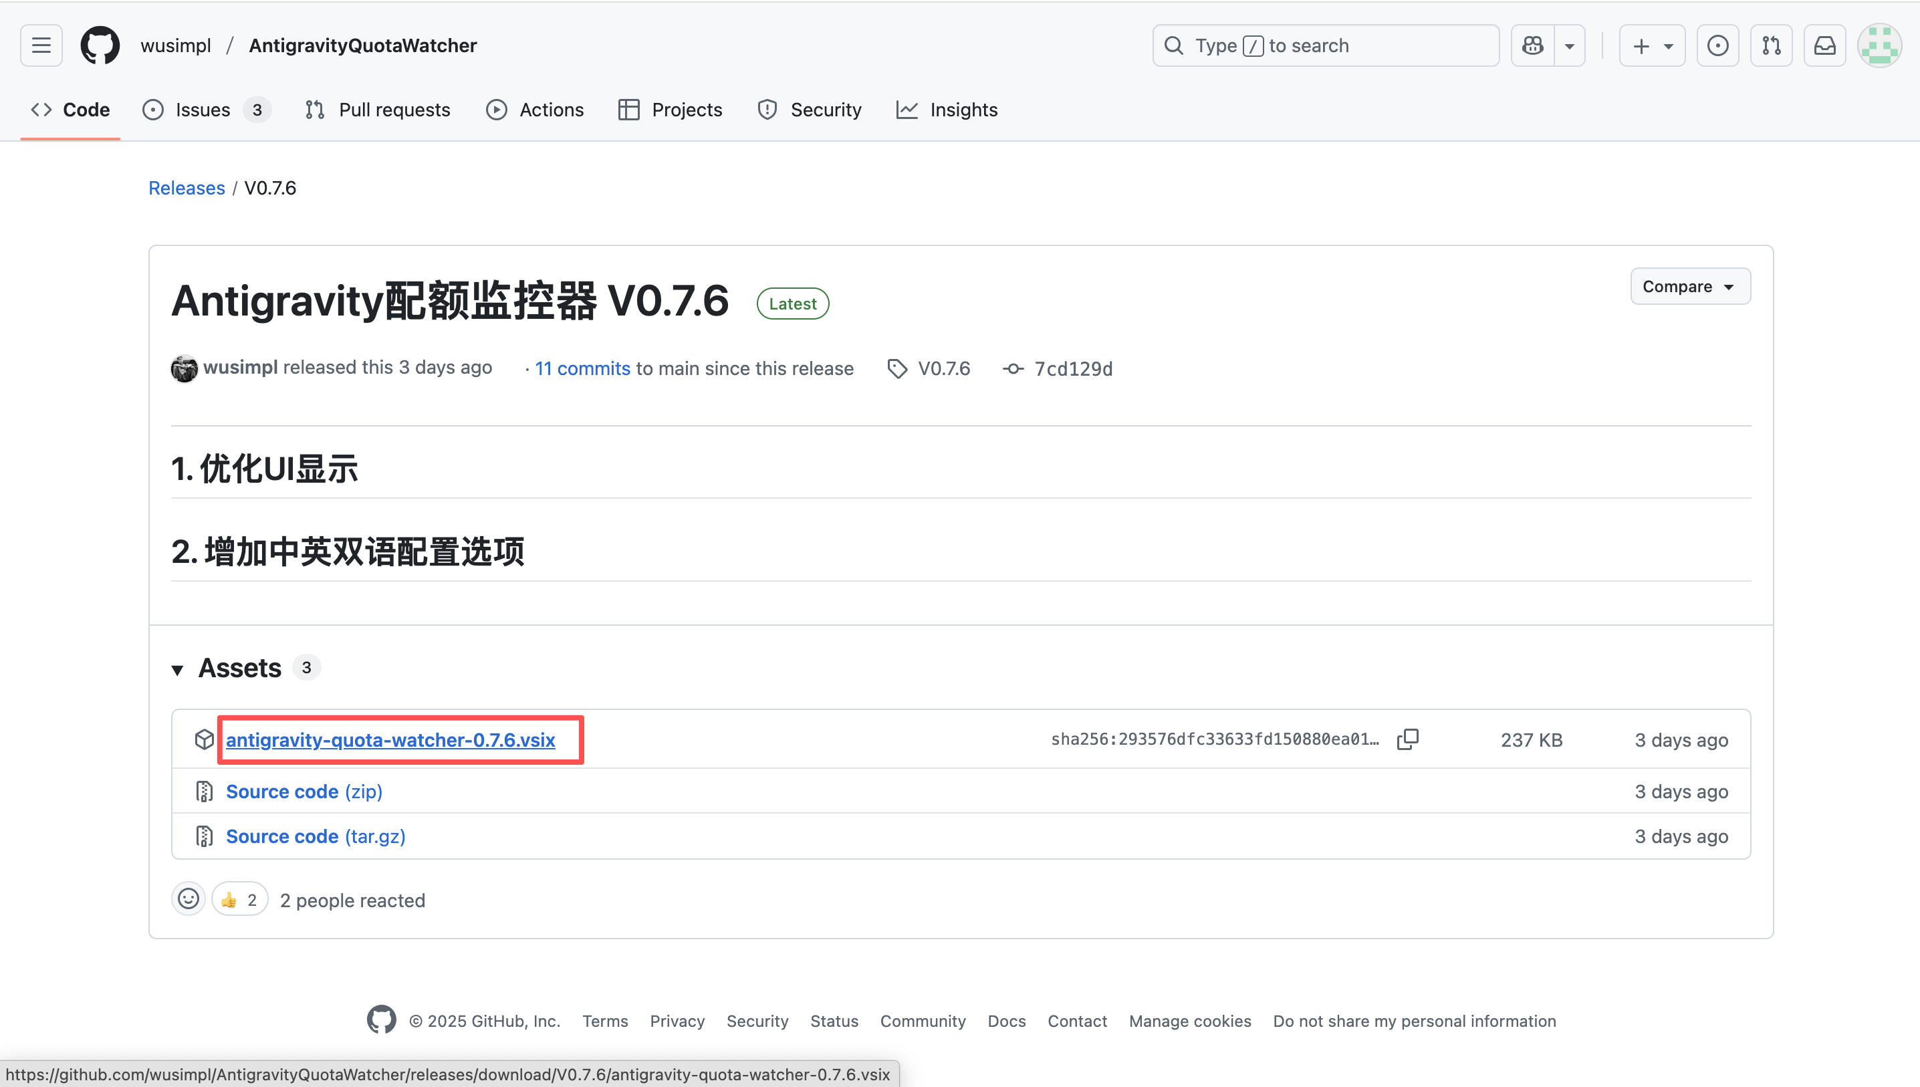Copy the sha256 checksum to clipboard
Image resolution: width=1920 pixels, height=1087 pixels.
tap(1407, 739)
